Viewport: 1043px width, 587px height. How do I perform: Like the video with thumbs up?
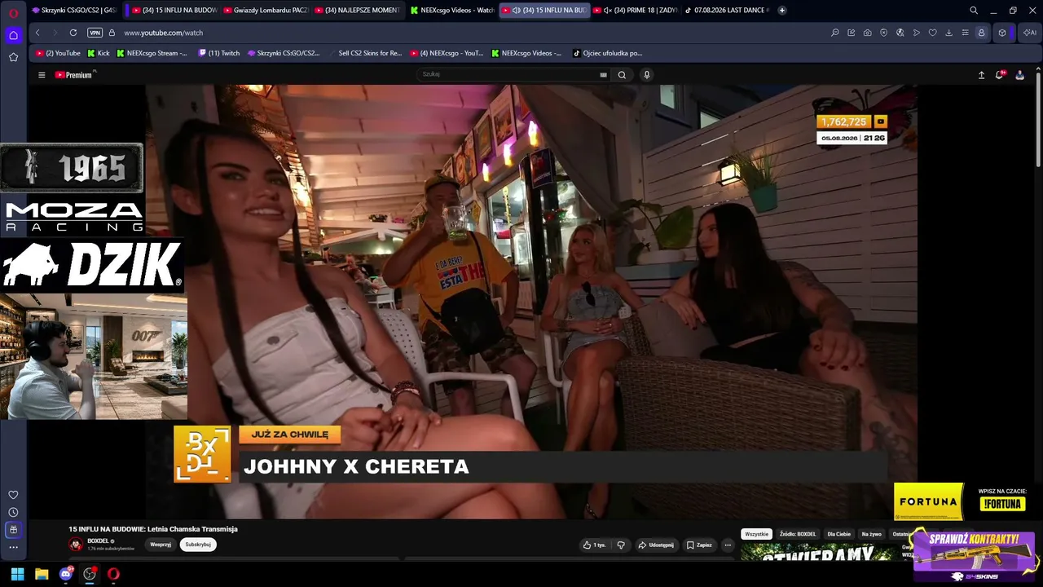point(595,545)
